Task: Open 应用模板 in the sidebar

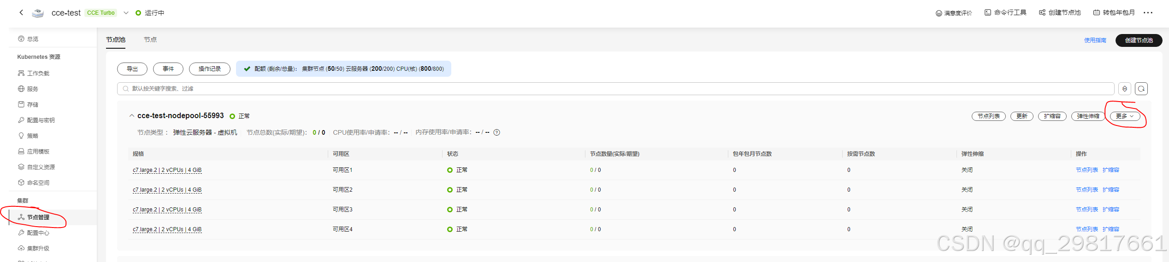Action: coord(34,152)
